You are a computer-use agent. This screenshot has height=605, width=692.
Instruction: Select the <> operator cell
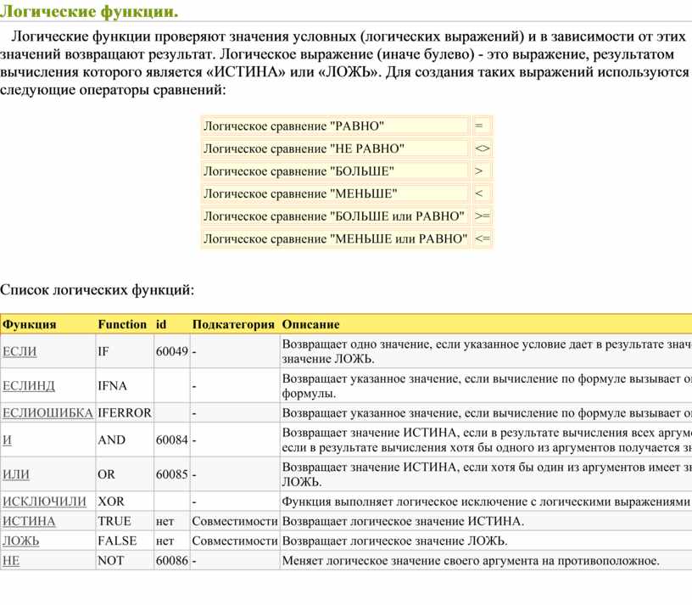pyautogui.click(x=482, y=148)
